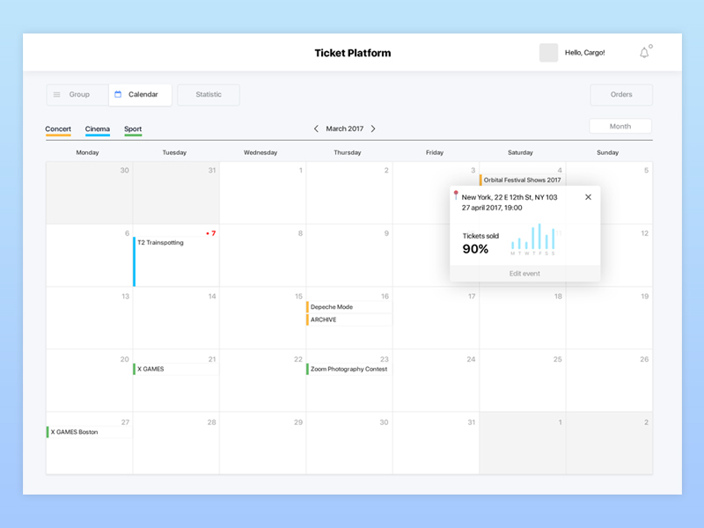
Task: Toggle the Cinema category filter
Action: [x=98, y=129]
